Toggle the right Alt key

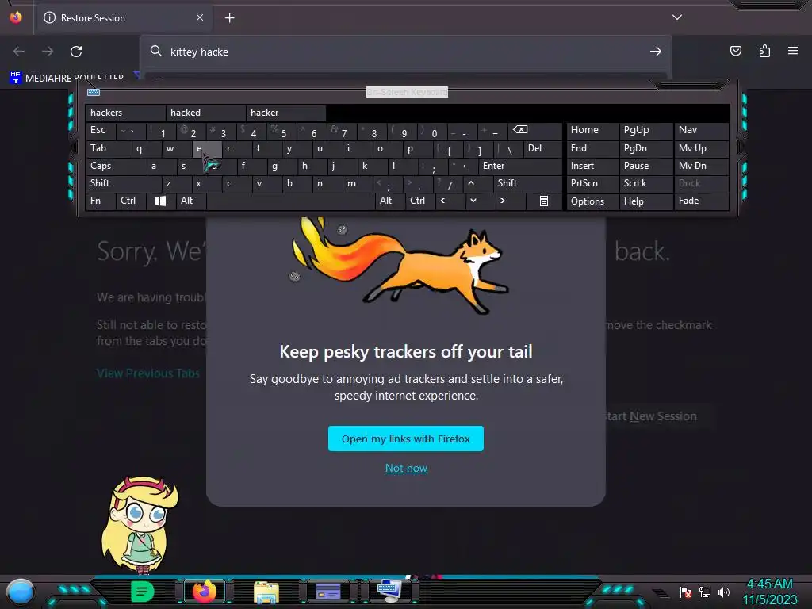[390, 201]
